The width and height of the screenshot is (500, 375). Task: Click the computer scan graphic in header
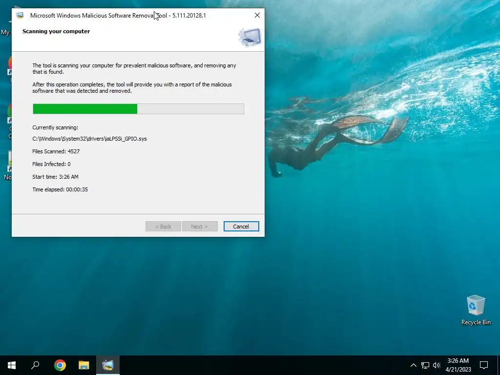point(250,37)
